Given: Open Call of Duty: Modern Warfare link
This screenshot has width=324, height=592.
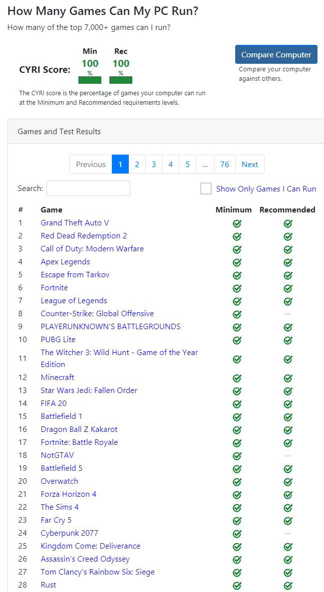Looking at the screenshot, I should point(92,249).
